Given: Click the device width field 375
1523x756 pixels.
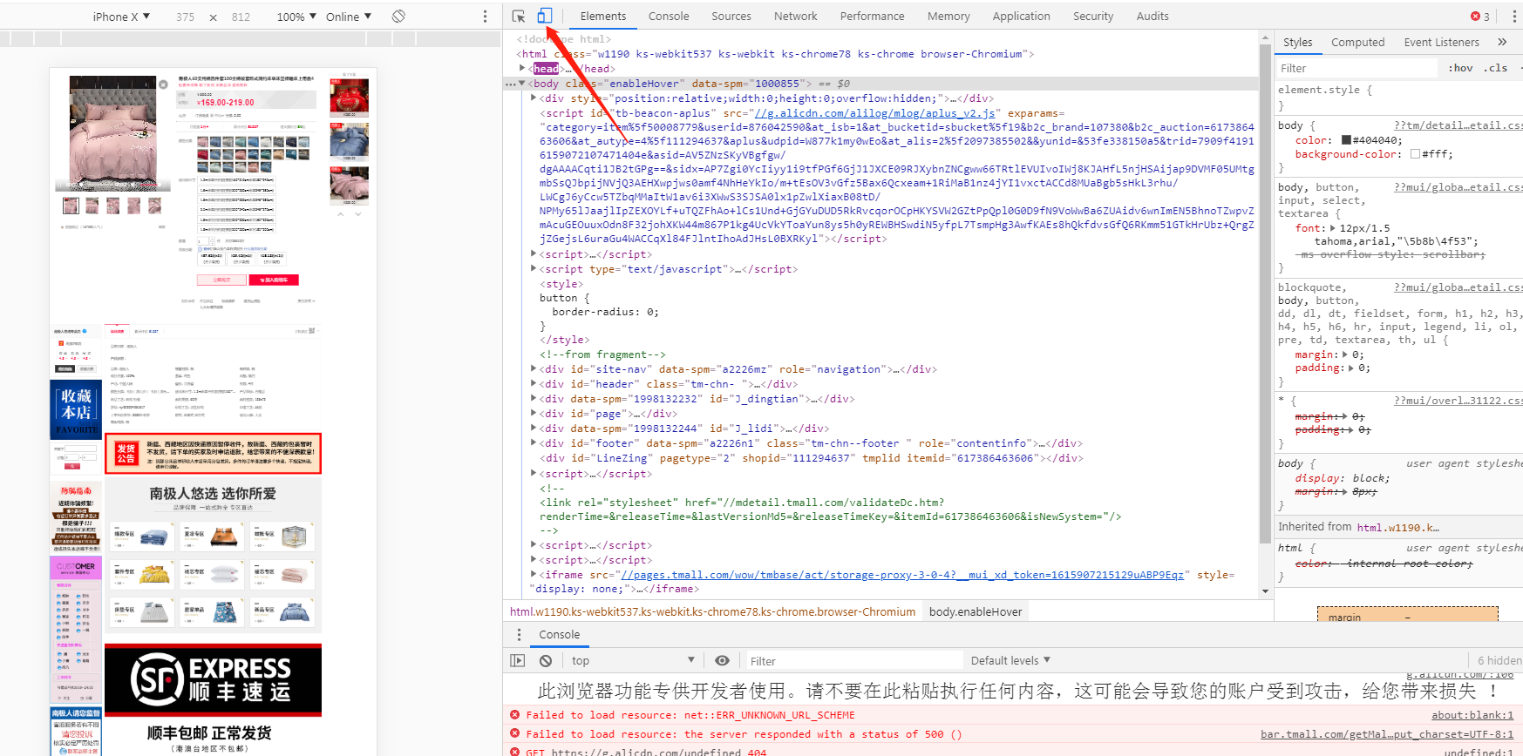Looking at the screenshot, I should click(185, 17).
